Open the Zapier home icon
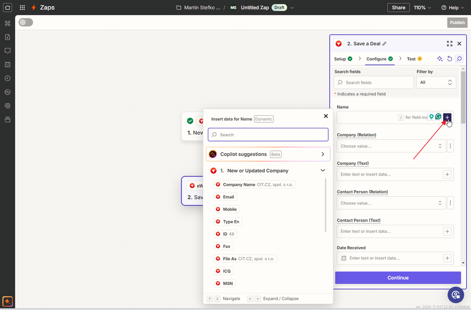 click(8, 8)
